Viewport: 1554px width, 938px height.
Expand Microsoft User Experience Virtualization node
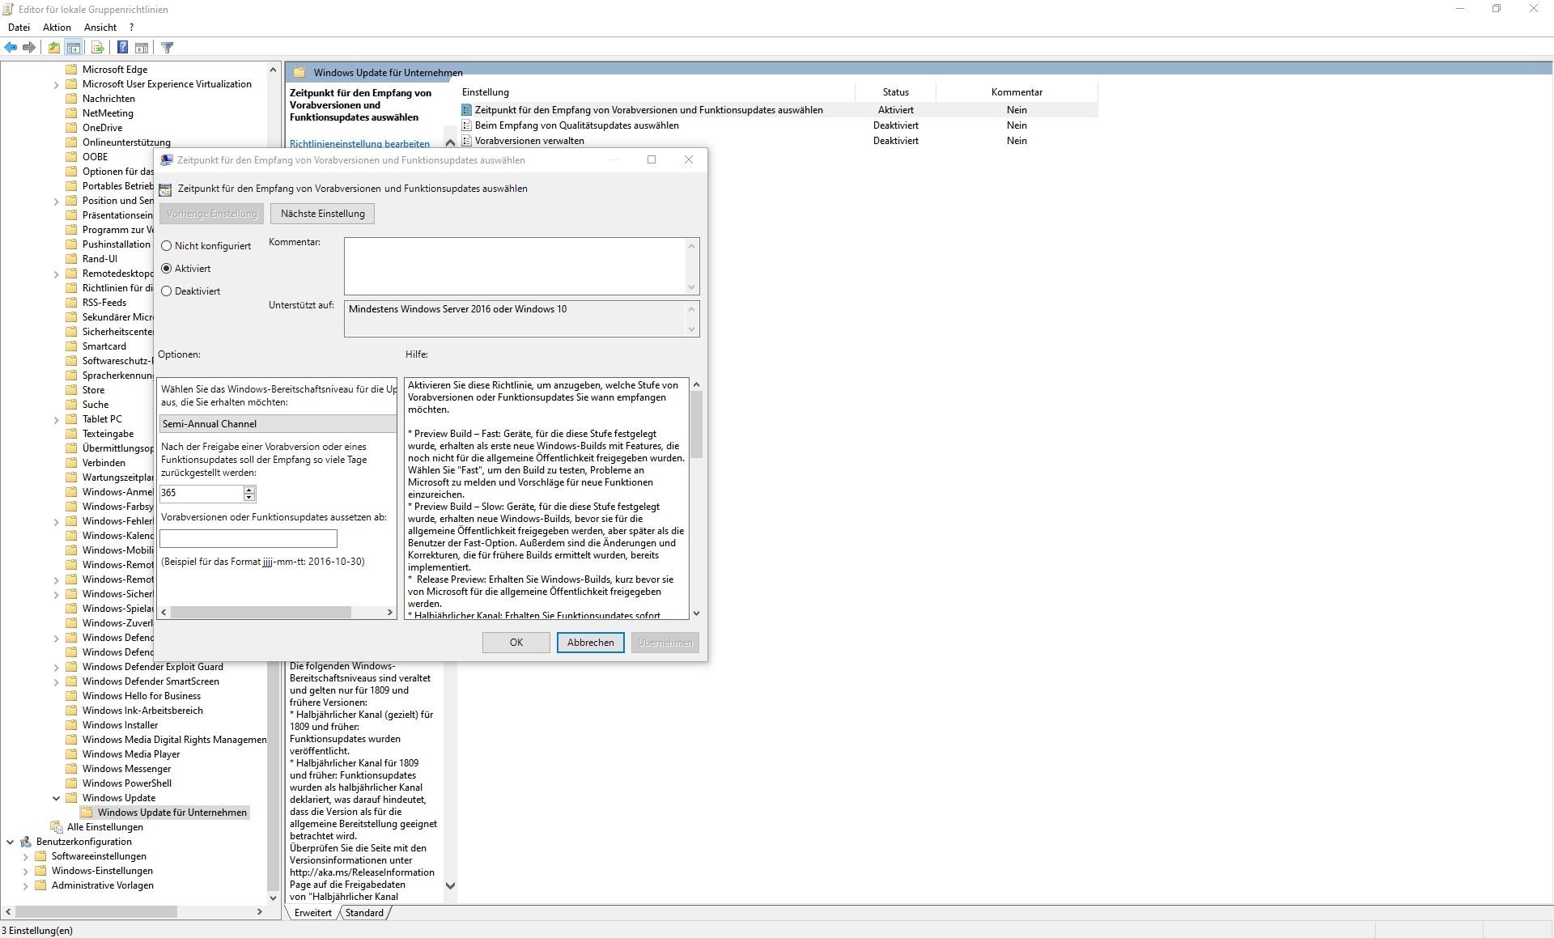pos(56,84)
